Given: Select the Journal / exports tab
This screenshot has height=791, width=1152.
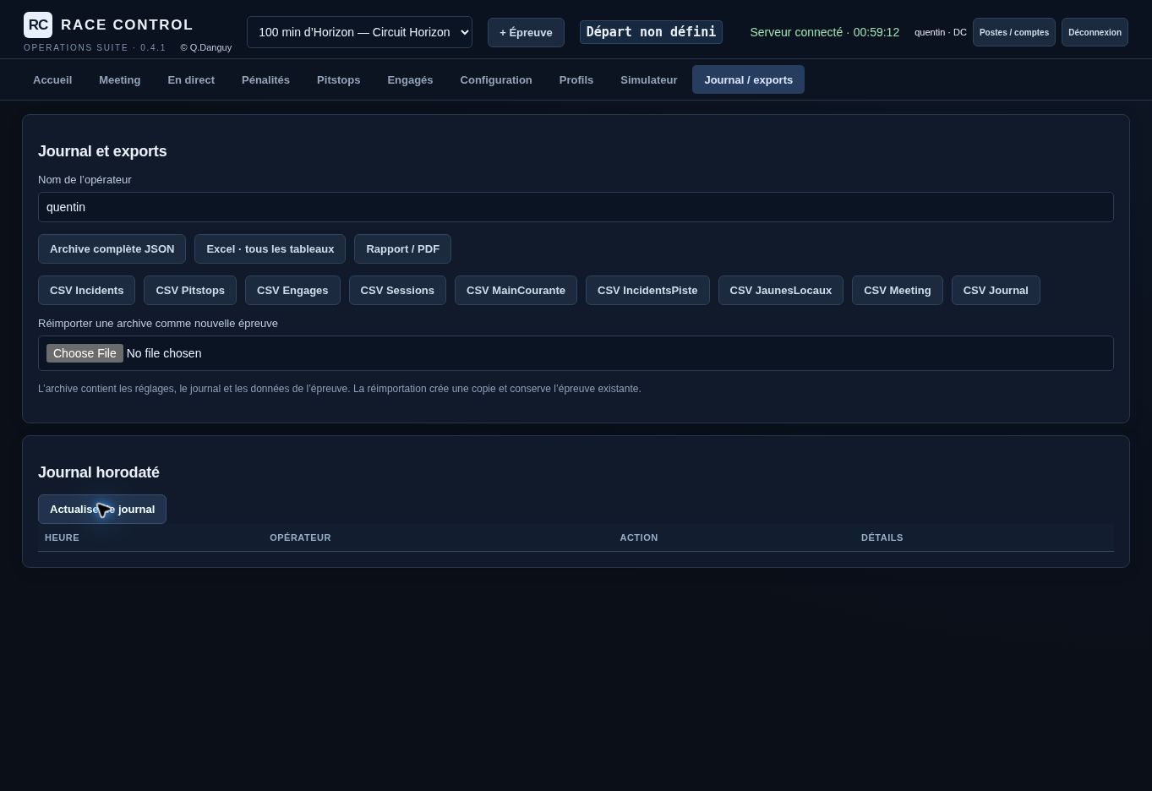Looking at the screenshot, I should click(748, 79).
